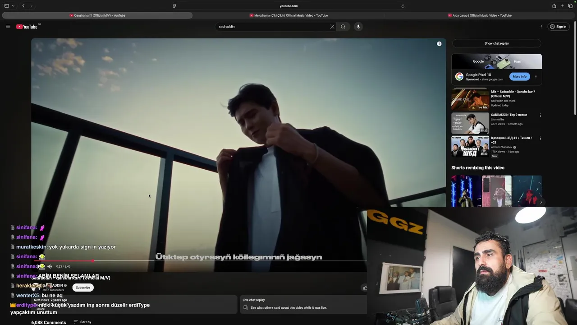
Task: Toggle Safari sidebar icon
Action: [7, 6]
